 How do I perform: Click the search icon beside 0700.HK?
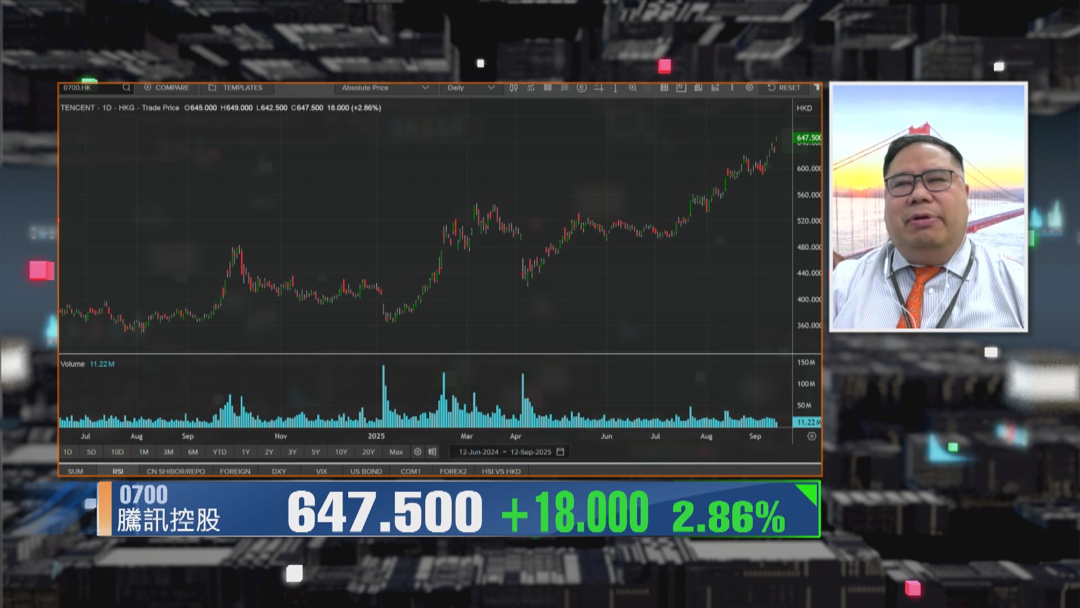(x=127, y=88)
